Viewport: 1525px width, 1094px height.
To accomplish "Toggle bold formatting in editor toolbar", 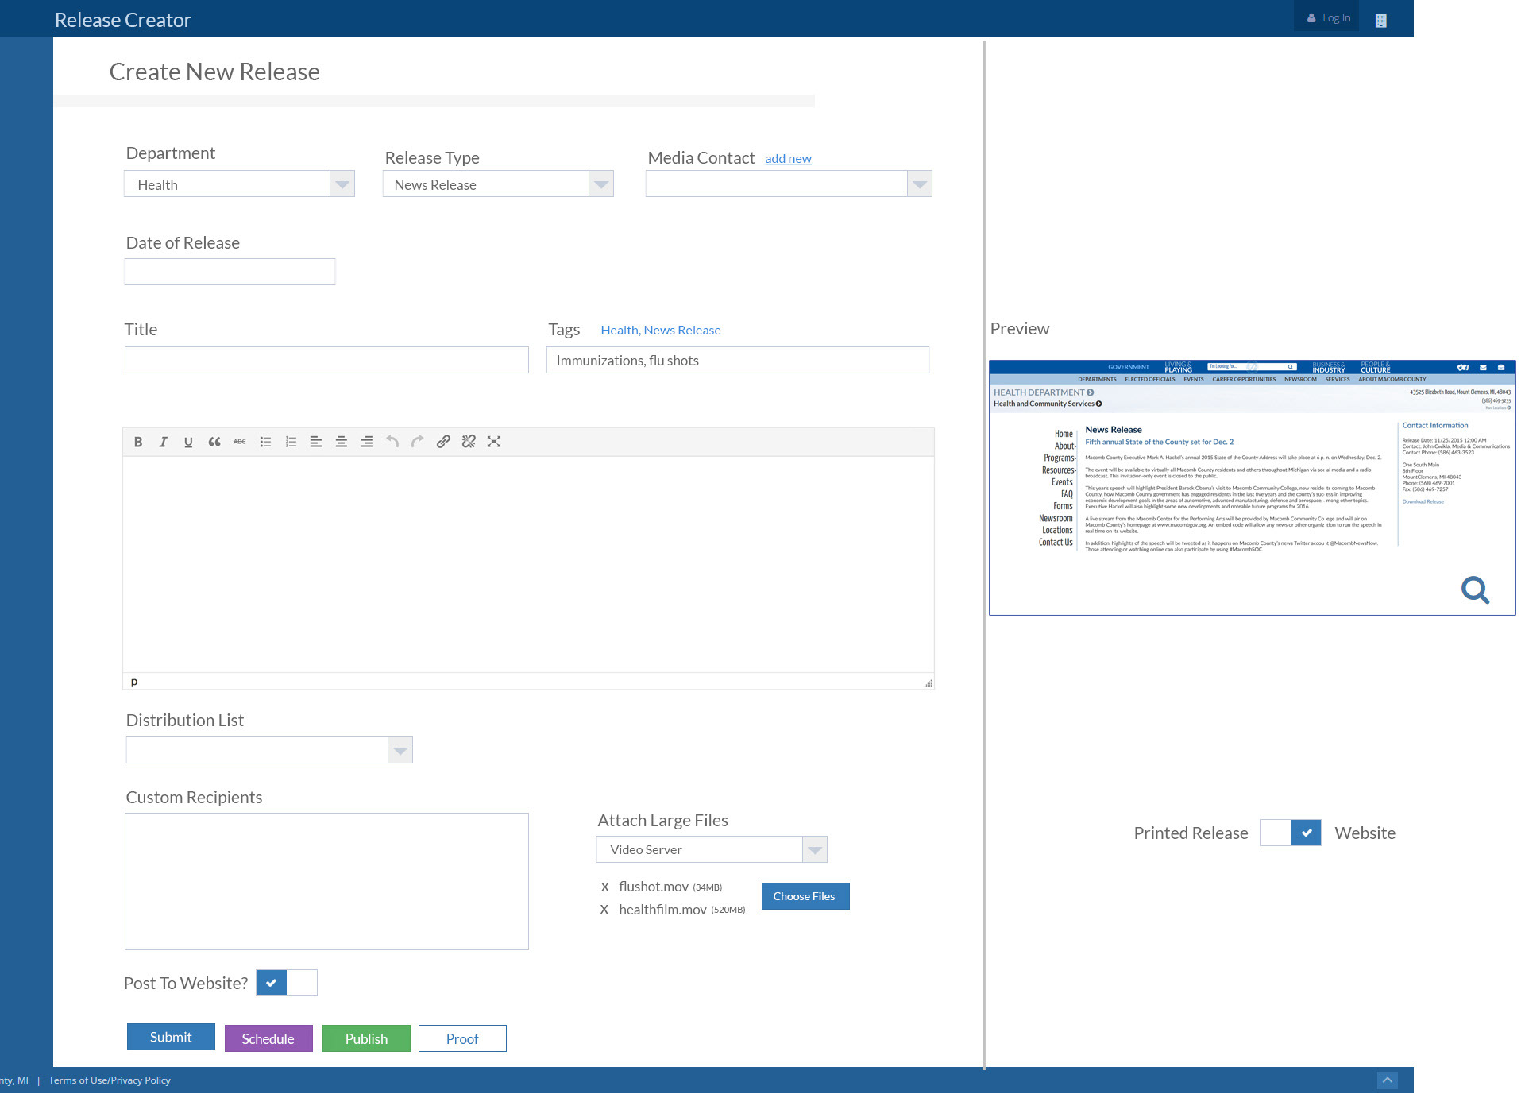I will (x=138, y=442).
